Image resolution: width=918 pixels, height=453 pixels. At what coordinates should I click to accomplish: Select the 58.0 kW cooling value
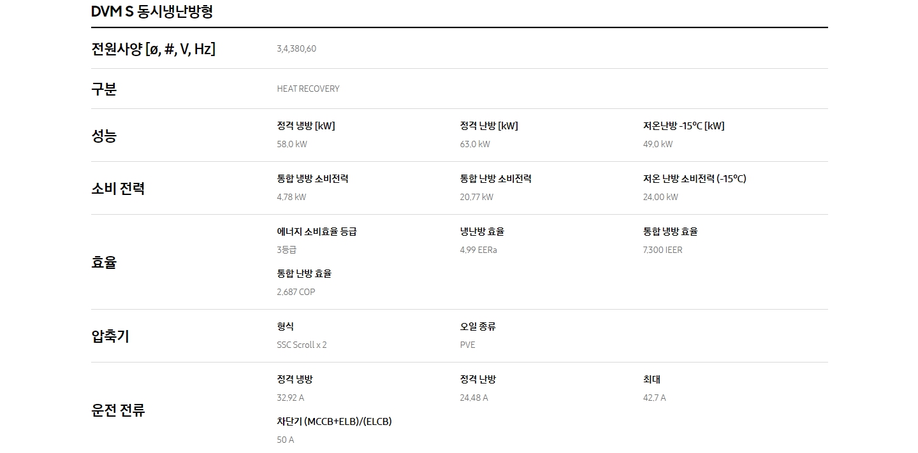point(292,144)
